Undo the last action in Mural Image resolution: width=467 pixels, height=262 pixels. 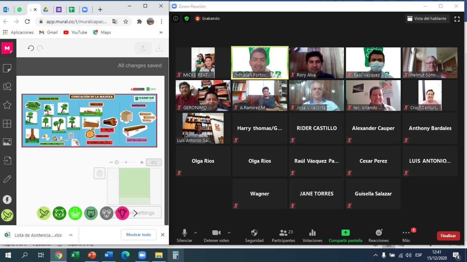pyautogui.click(x=31, y=48)
